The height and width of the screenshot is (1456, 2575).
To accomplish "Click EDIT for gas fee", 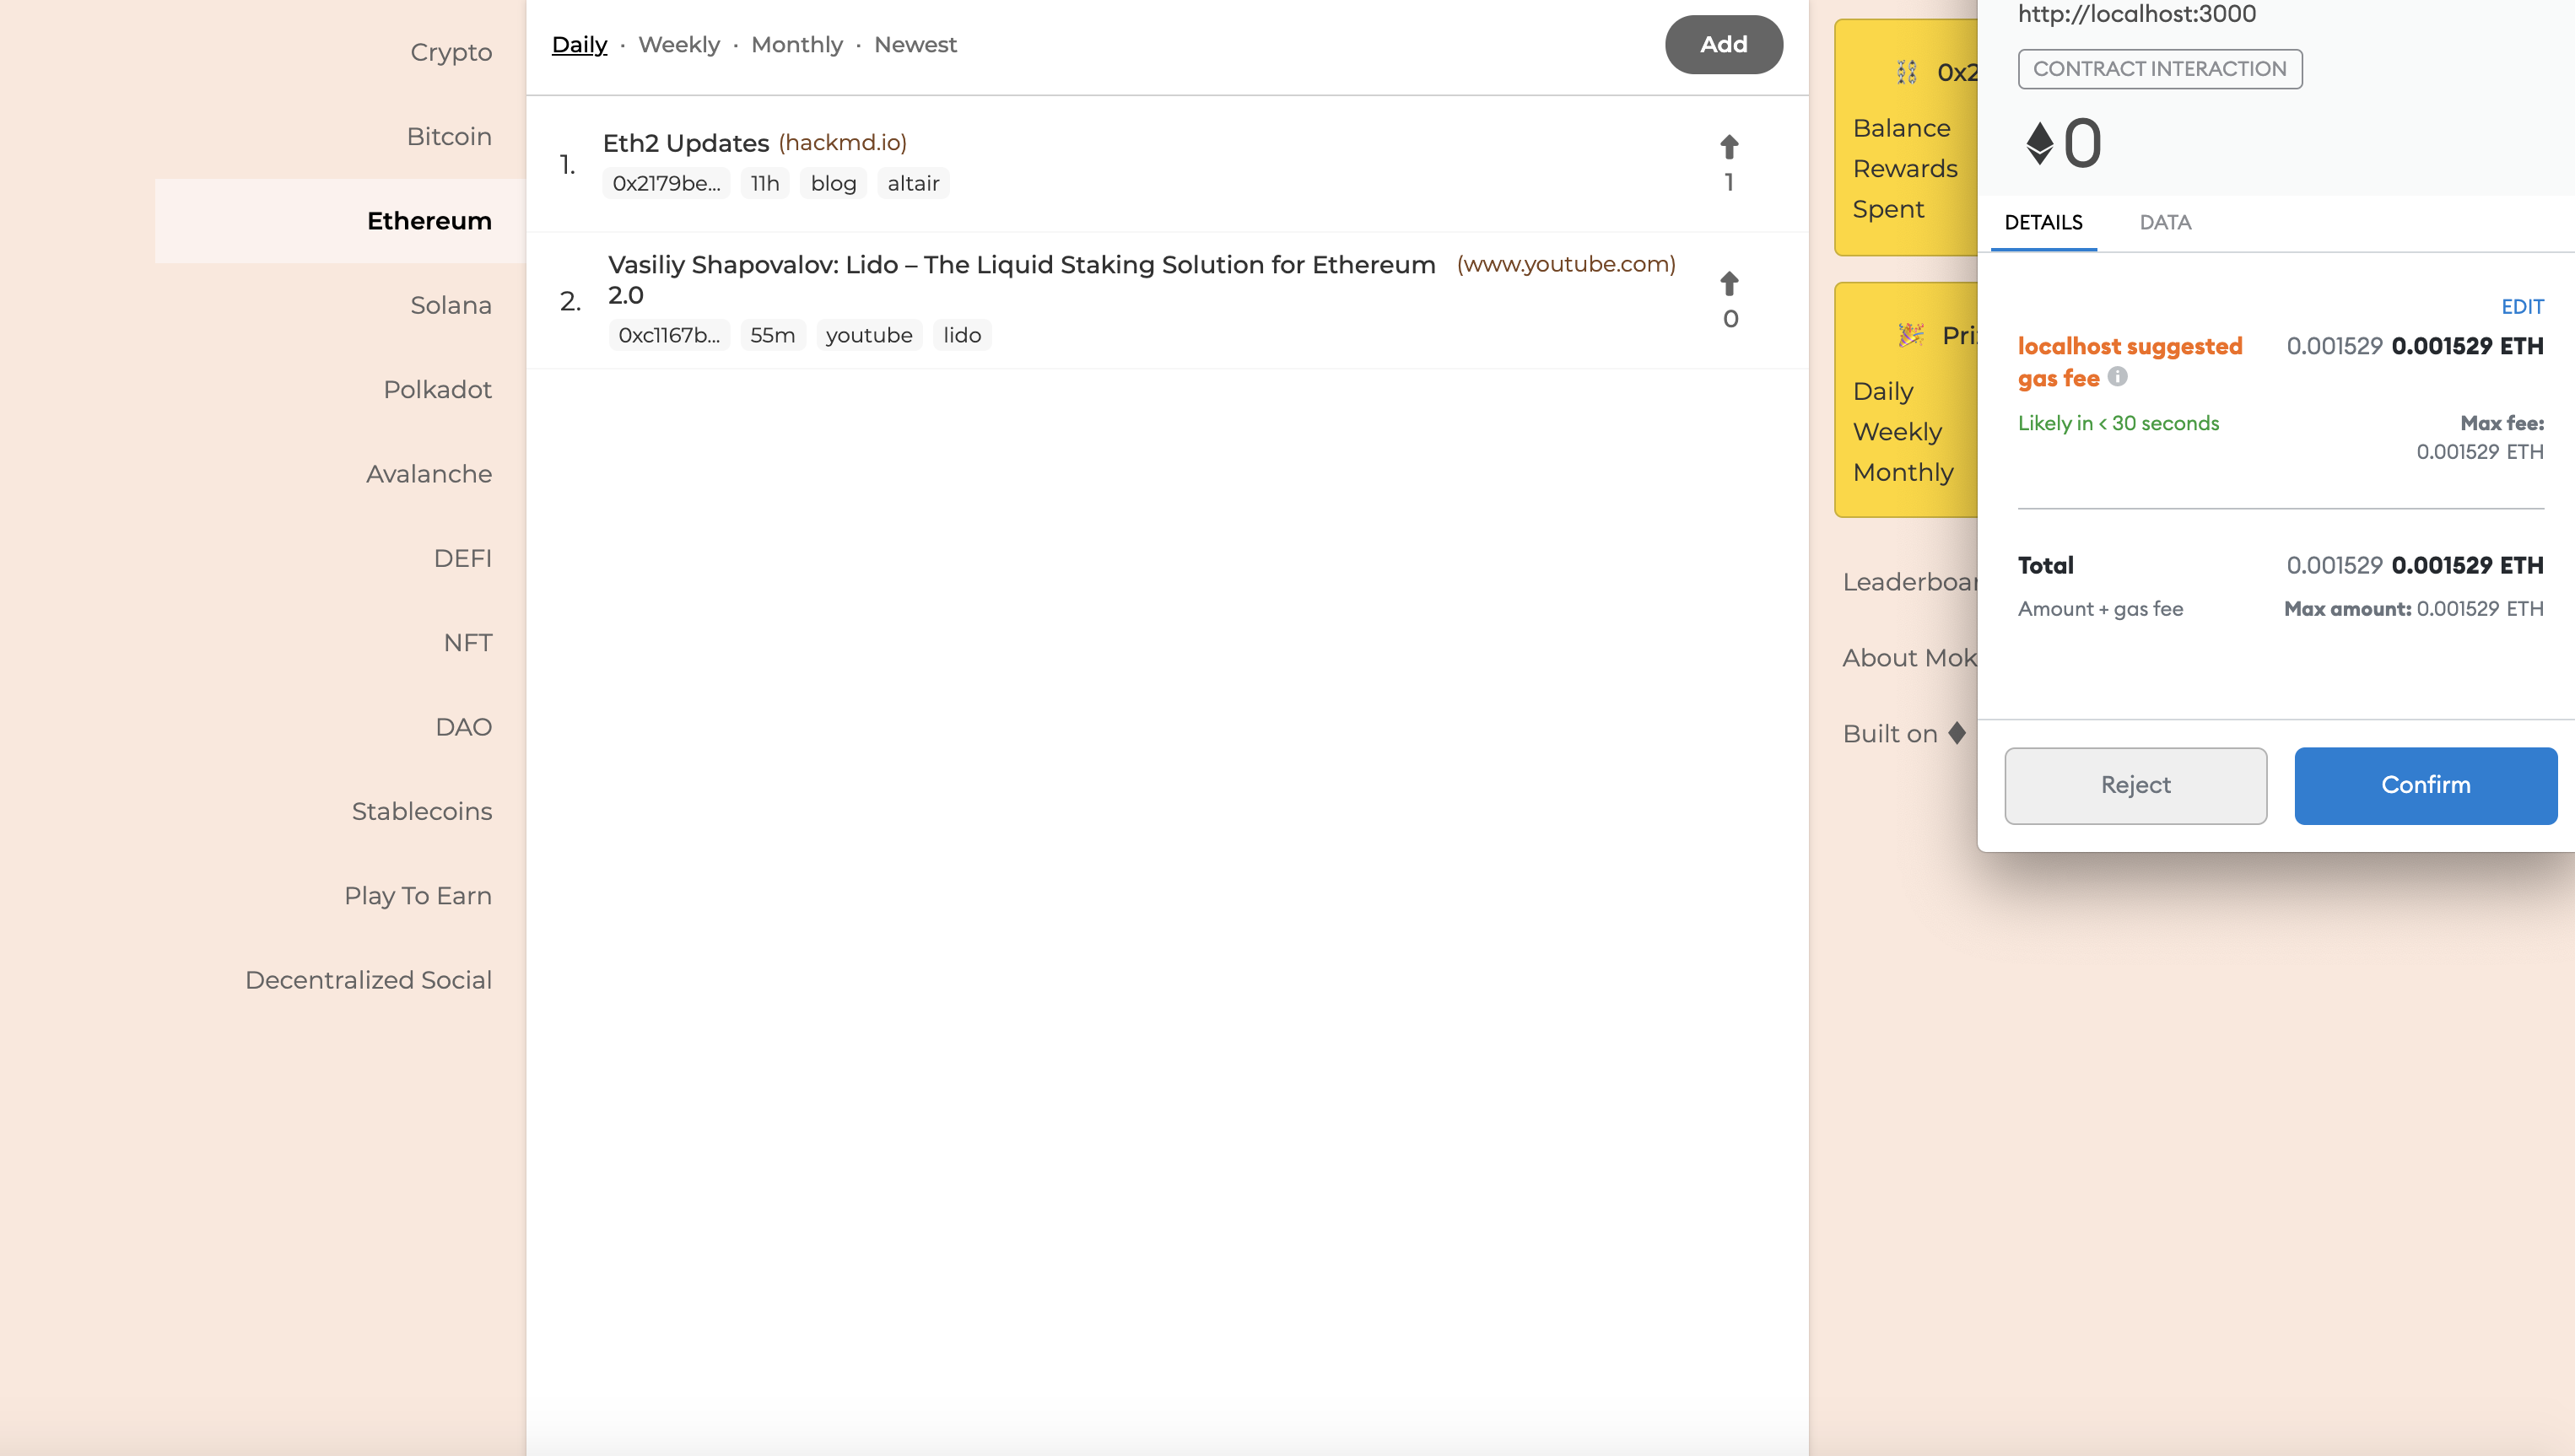I will 2522,307.
